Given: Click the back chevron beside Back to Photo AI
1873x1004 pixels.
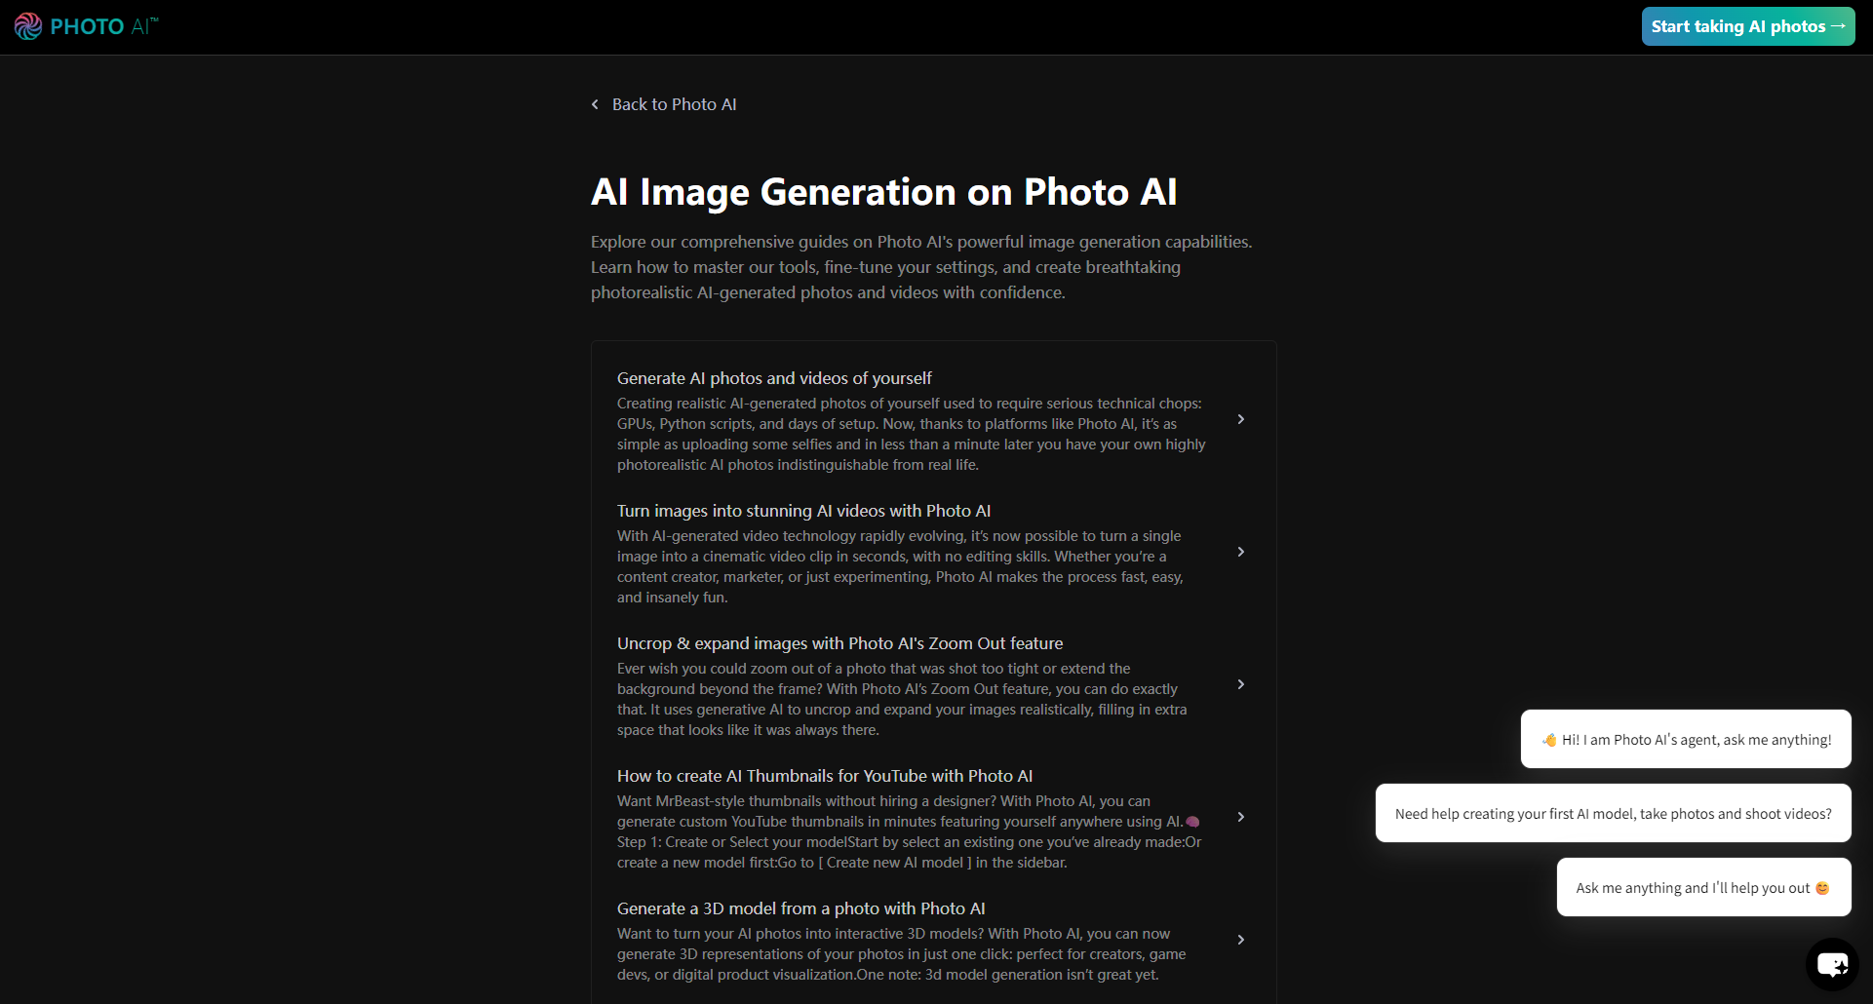Looking at the screenshot, I should click(595, 104).
